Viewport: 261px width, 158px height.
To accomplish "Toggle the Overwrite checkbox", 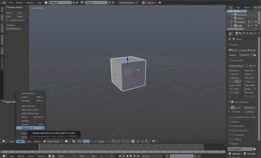I will 230,153.
